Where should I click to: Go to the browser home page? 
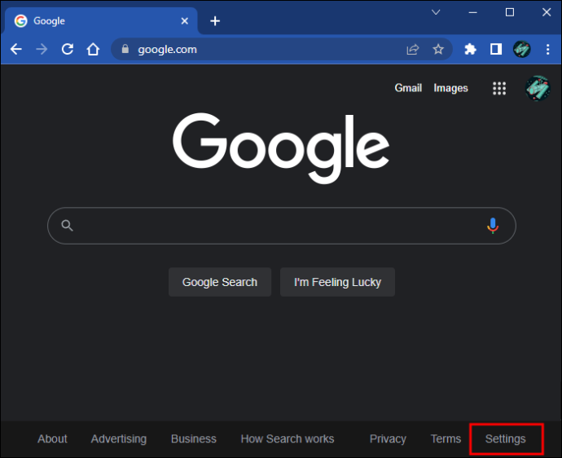(93, 49)
